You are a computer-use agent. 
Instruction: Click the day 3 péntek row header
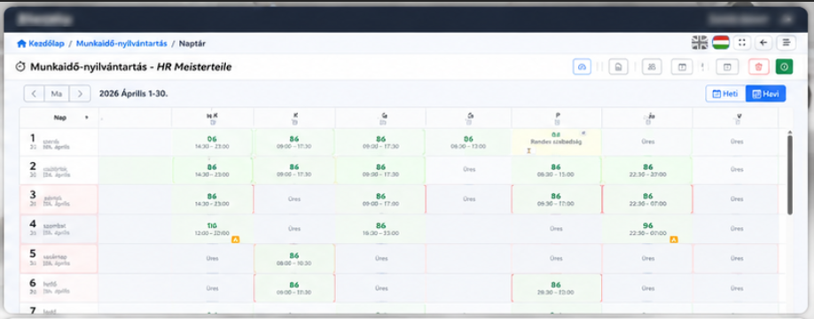(x=59, y=199)
